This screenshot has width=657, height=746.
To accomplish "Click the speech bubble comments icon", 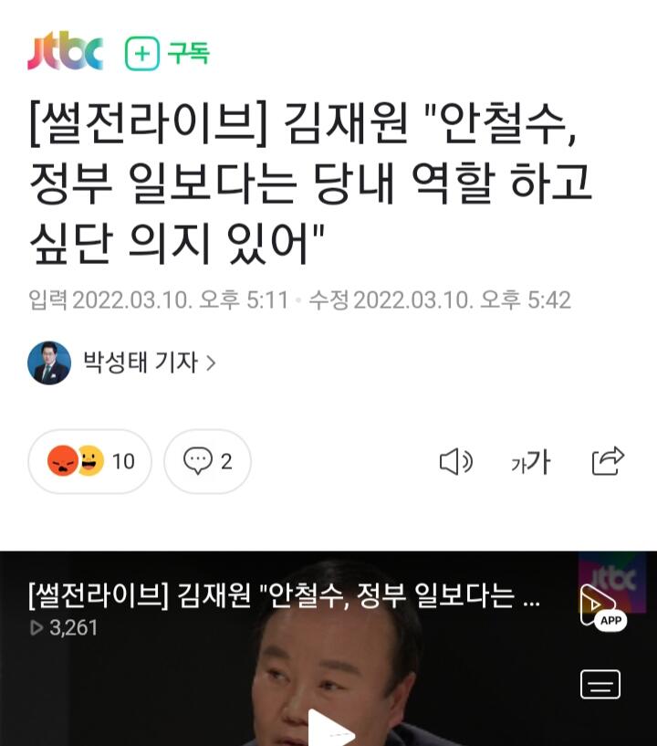I will (198, 460).
